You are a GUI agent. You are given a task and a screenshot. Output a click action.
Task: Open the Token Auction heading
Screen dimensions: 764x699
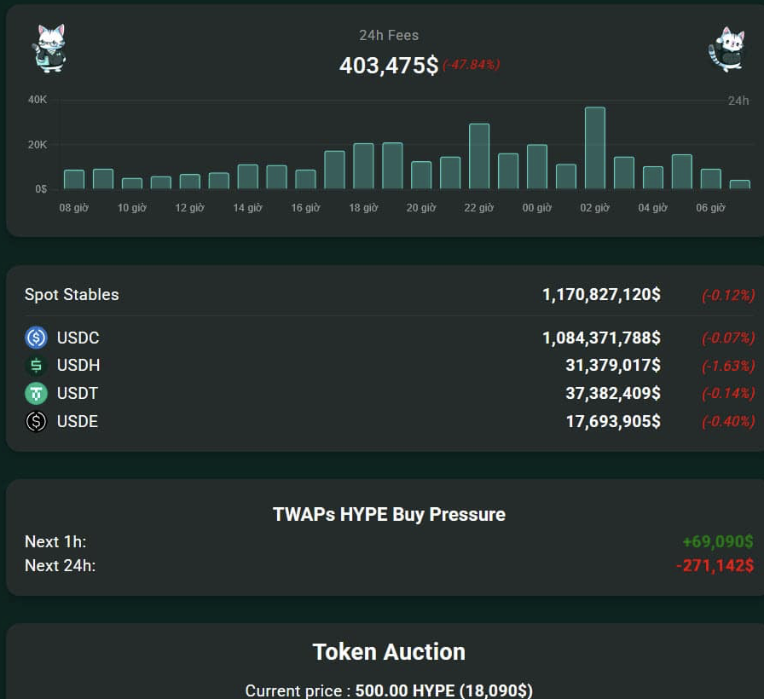(x=389, y=652)
